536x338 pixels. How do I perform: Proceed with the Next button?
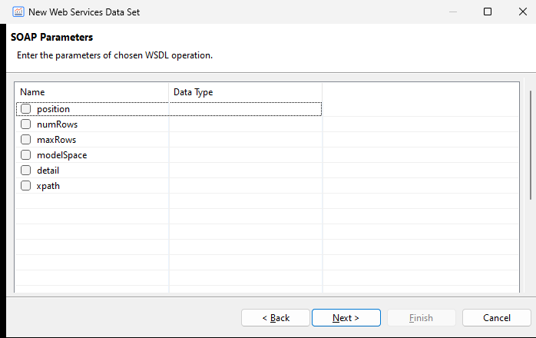[346, 318]
